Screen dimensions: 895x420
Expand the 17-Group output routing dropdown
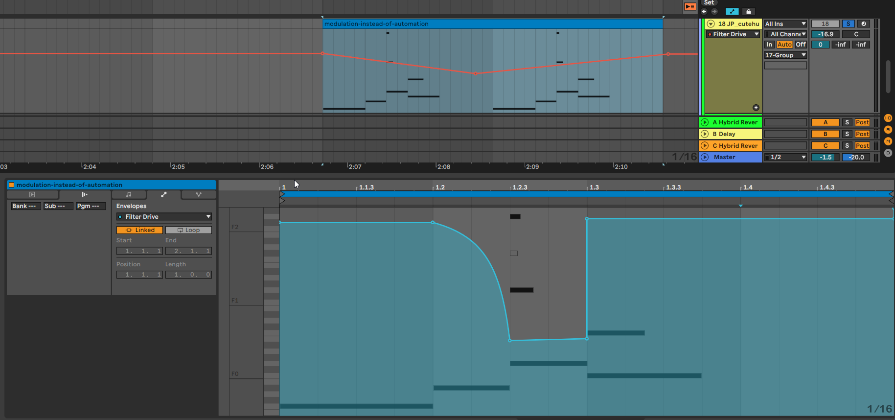point(785,55)
